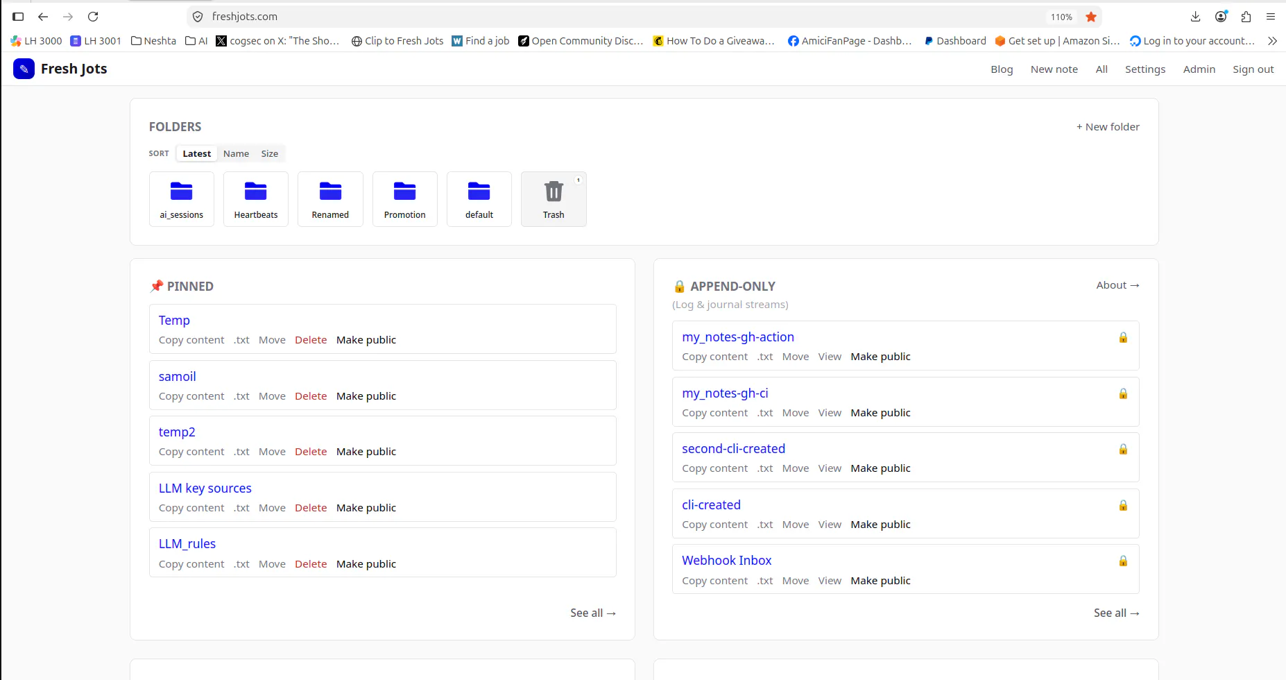
Task: Open the Promotion folder
Action: (405, 199)
